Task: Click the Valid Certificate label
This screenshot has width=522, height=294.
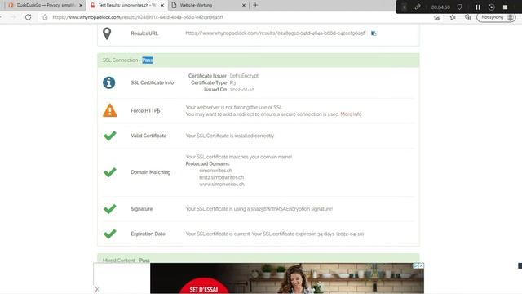Action: click(x=148, y=136)
